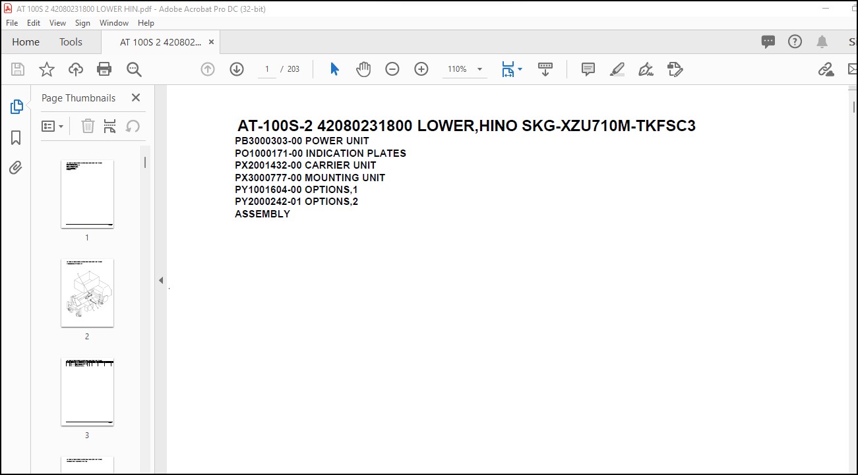
Task: Share a link to the file
Action: point(826,69)
